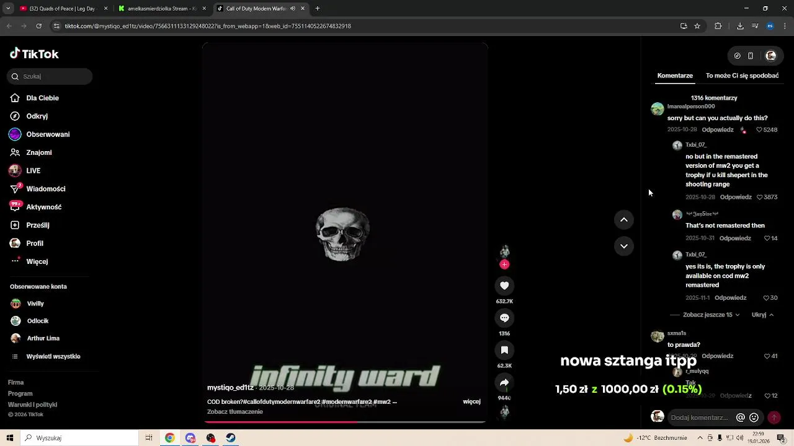Switch to the Komentarze tab
The image size is (794, 446).
pos(675,76)
